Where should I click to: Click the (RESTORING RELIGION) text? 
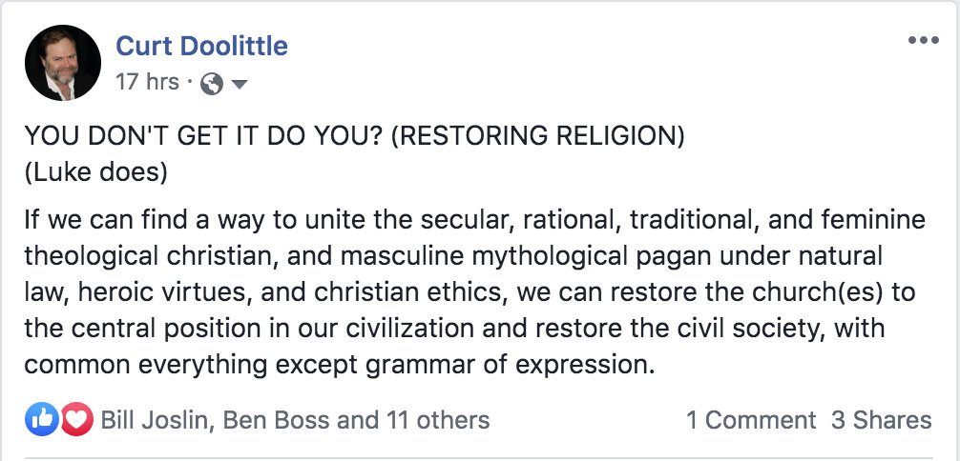coord(537,136)
